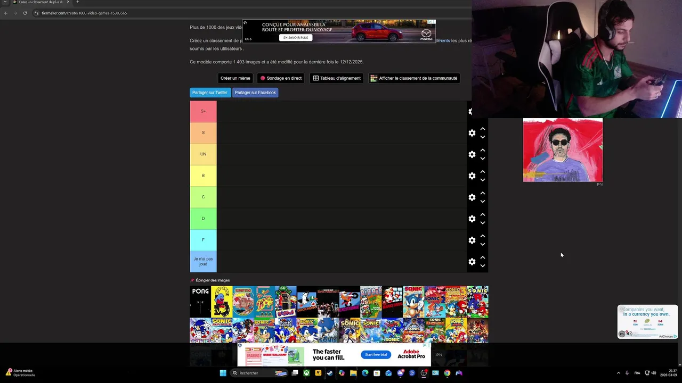
Task: Show hidden system tray icons
Action: 618,373
